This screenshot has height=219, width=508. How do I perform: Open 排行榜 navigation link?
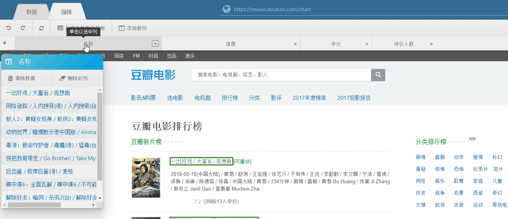pyautogui.click(x=230, y=98)
